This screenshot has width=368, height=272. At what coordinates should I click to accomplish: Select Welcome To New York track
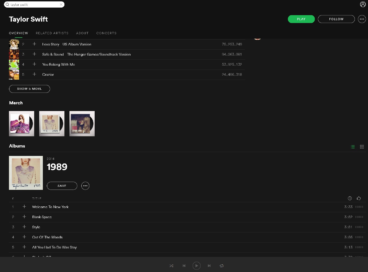click(50, 207)
